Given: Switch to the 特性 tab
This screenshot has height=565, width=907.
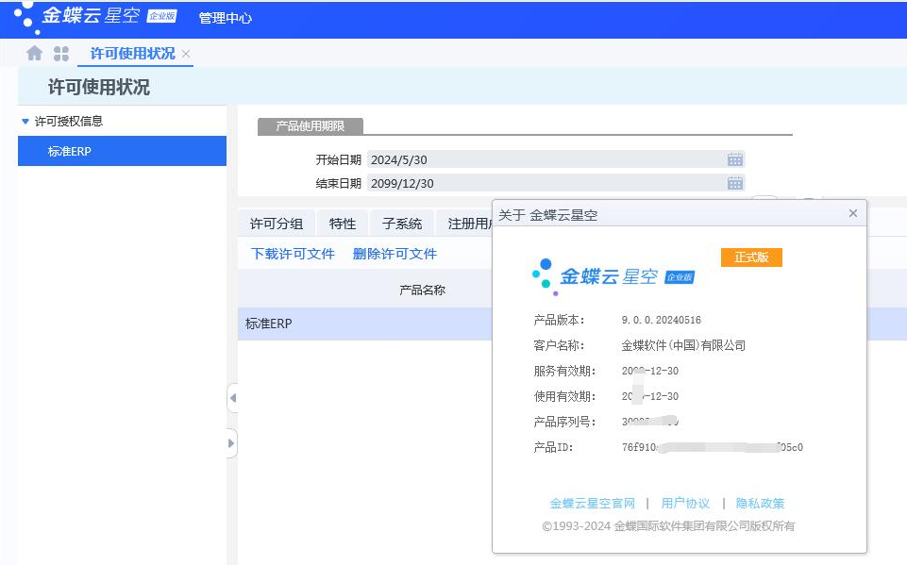Looking at the screenshot, I should 343,224.
